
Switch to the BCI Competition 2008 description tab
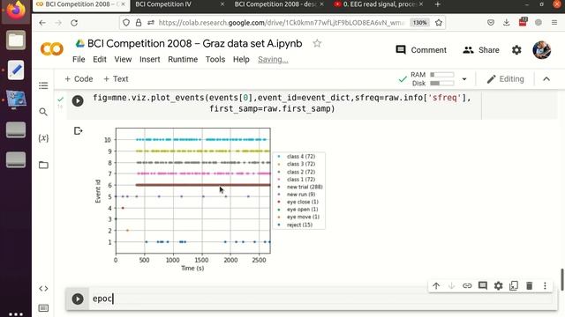click(x=279, y=4)
